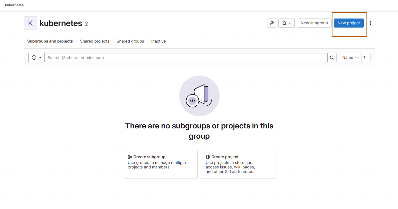Select Subgroups and projects tab

(50, 41)
